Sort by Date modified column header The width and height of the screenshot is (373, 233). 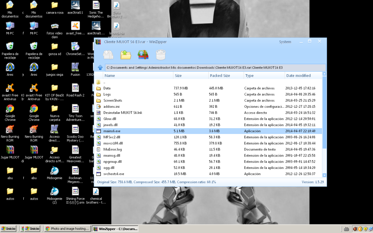pyautogui.click(x=298, y=76)
